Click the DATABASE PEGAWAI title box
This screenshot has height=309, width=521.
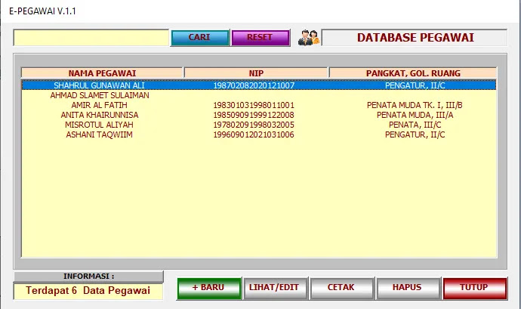(415, 38)
